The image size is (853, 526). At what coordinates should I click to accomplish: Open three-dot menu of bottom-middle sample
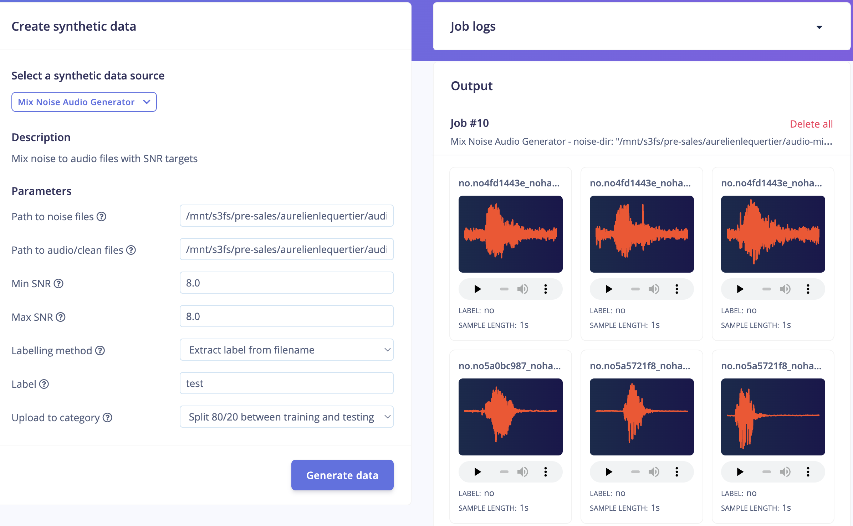[x=676, y=472]
